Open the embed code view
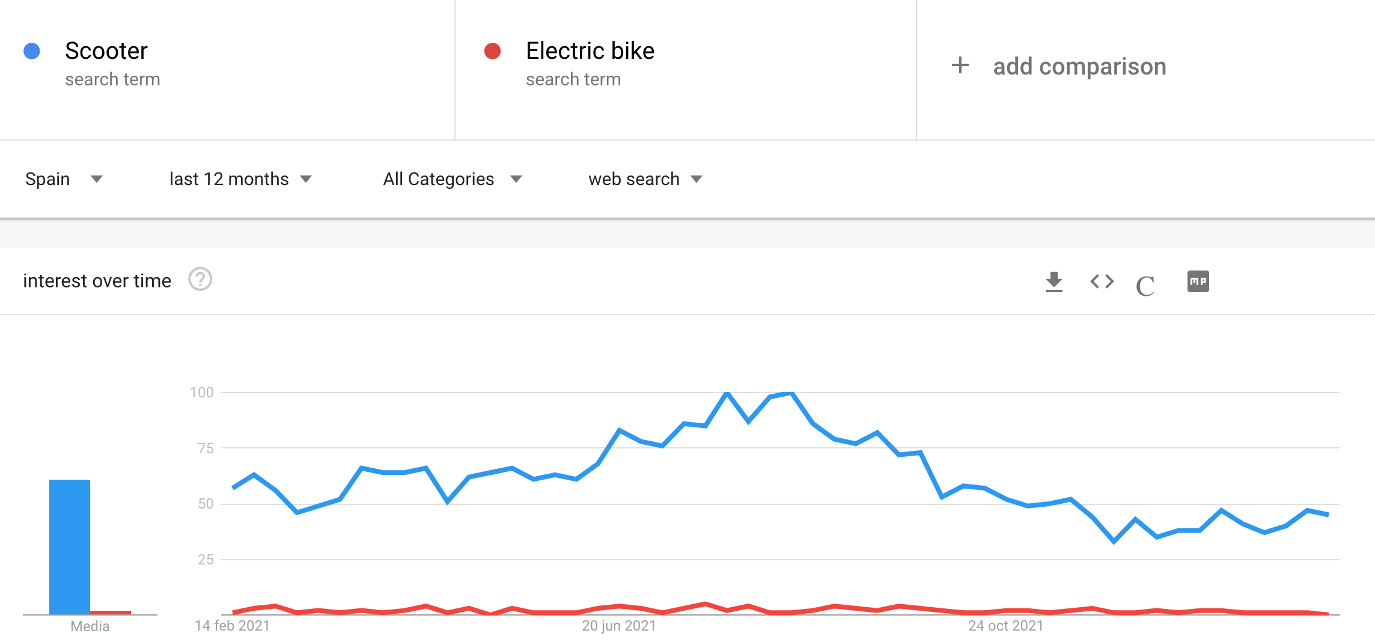 pos(1101,281)
